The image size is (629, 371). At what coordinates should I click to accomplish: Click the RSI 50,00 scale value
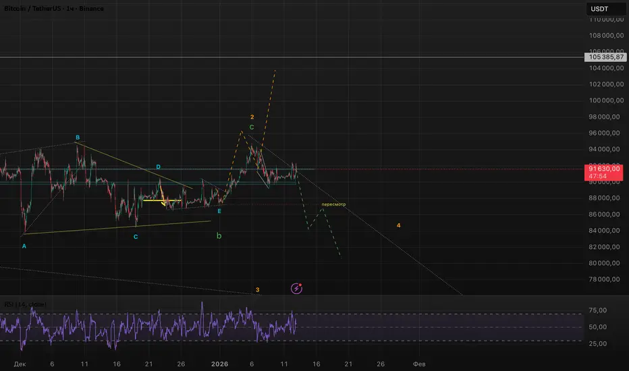coord(598,327)
